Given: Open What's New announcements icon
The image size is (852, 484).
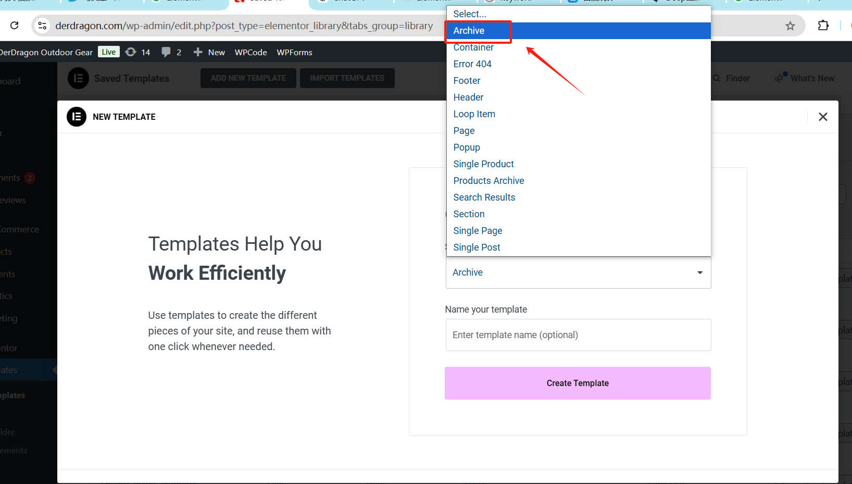Looking at the screenshot, I should pos(780,78).
